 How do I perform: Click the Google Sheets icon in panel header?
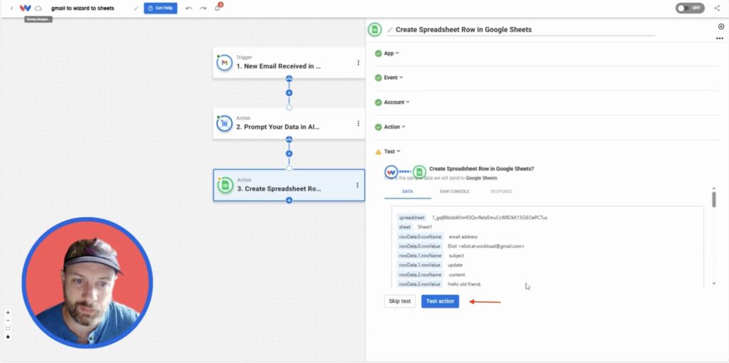tap(374, 30)
